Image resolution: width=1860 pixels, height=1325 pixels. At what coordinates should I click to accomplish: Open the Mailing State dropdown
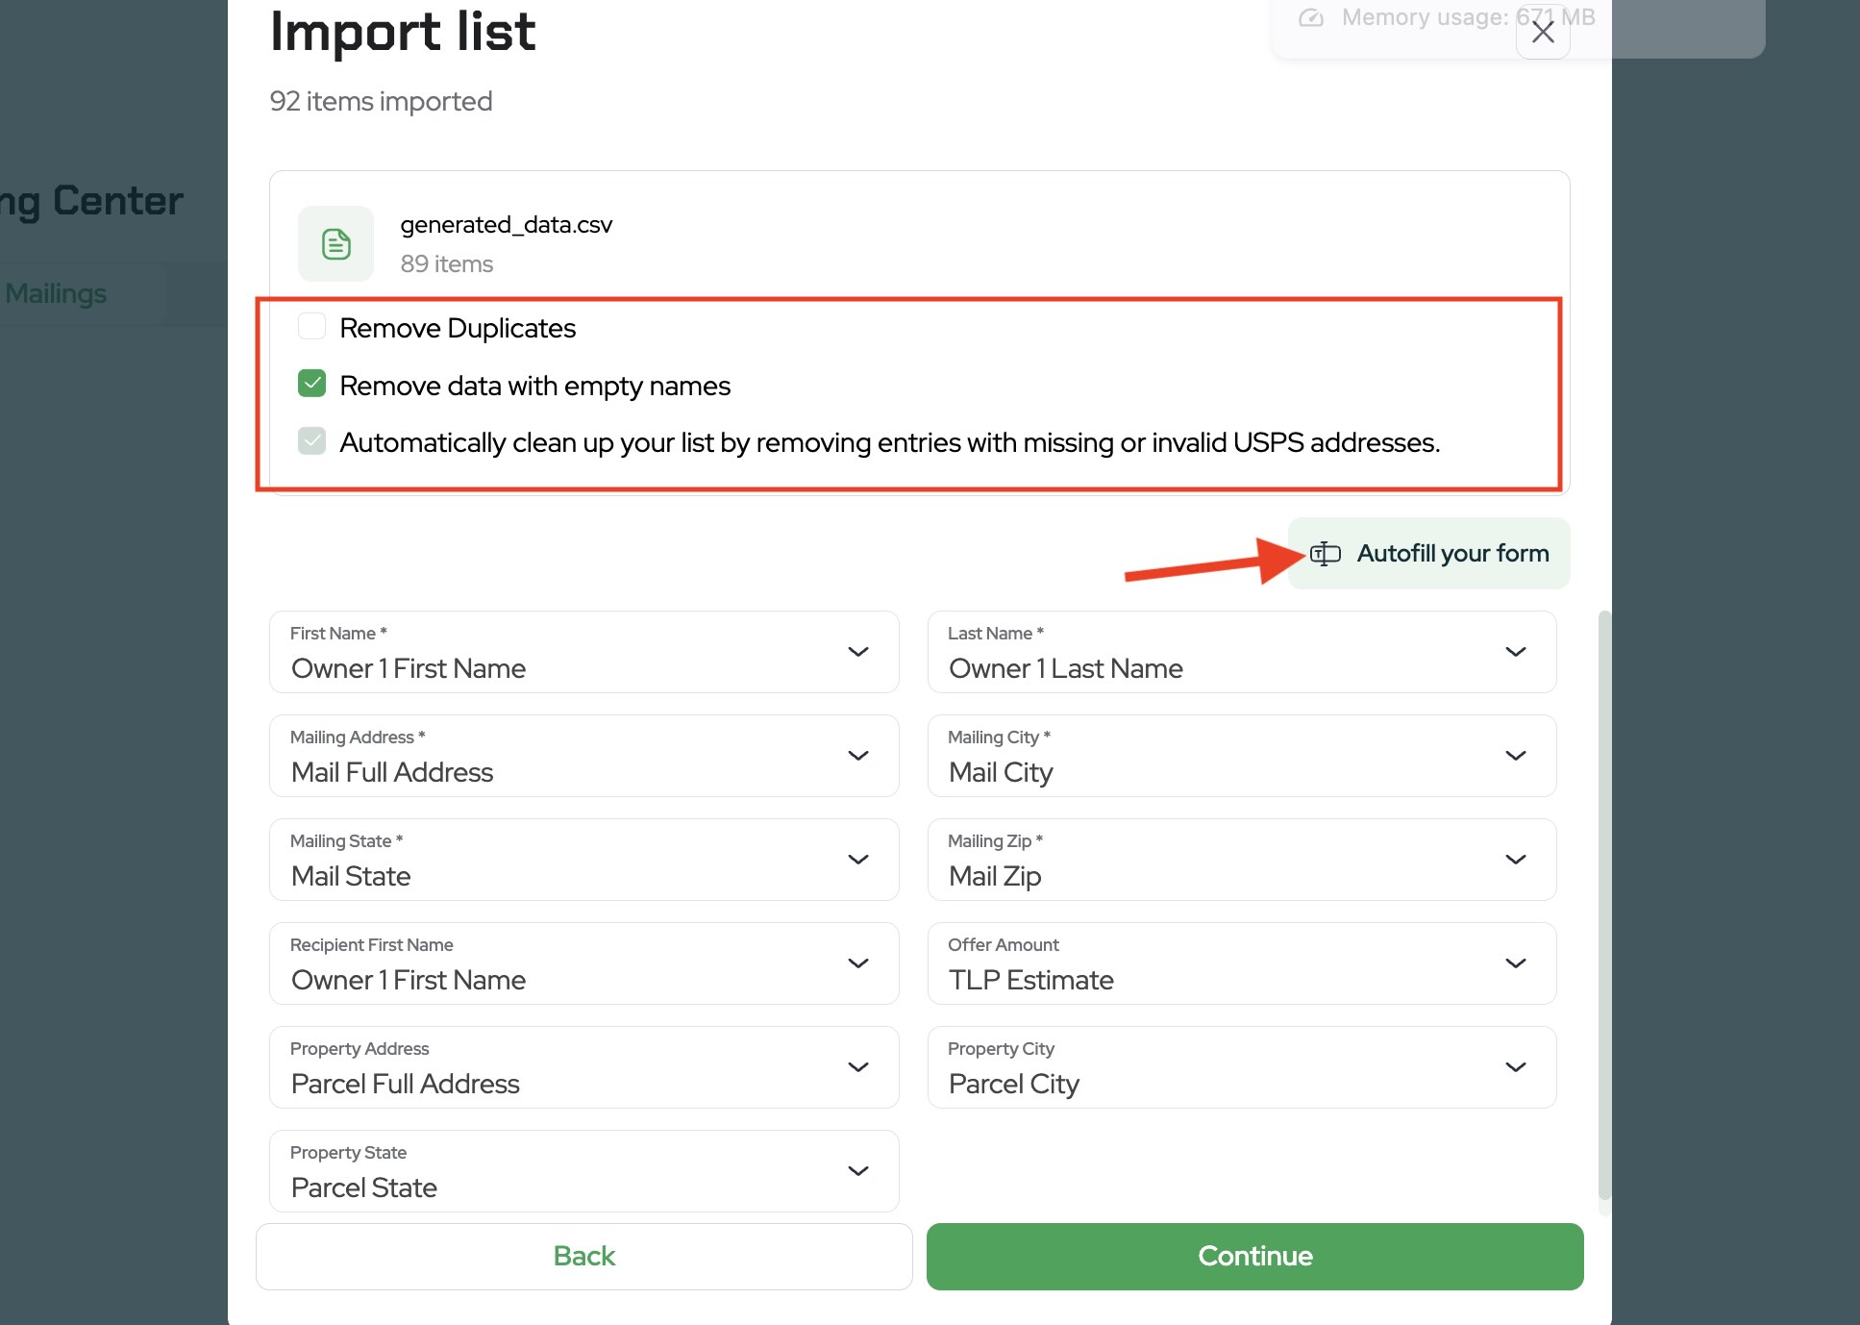point(583,860)
